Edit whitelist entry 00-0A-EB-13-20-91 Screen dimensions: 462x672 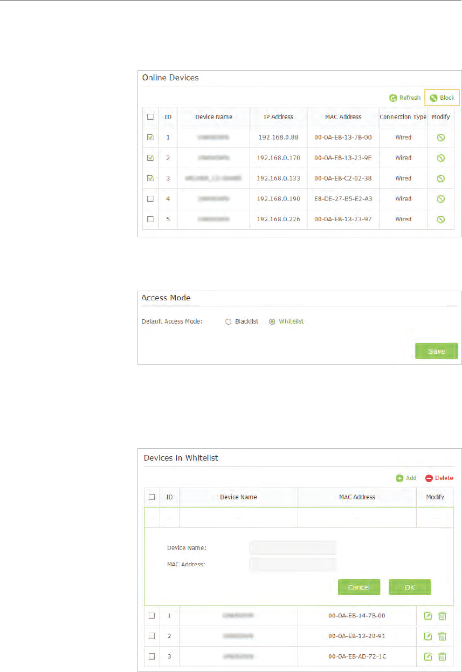click(428, 636)
